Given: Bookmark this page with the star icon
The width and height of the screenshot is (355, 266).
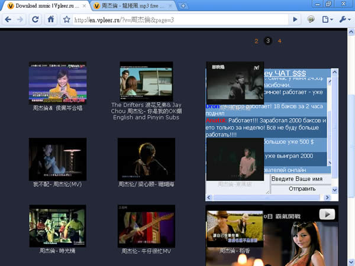Looking at the screenshot, I should coord(66,20).
